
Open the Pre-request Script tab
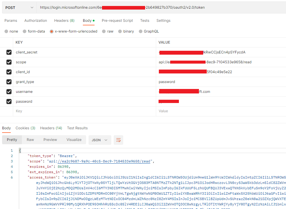pos(117,21)
